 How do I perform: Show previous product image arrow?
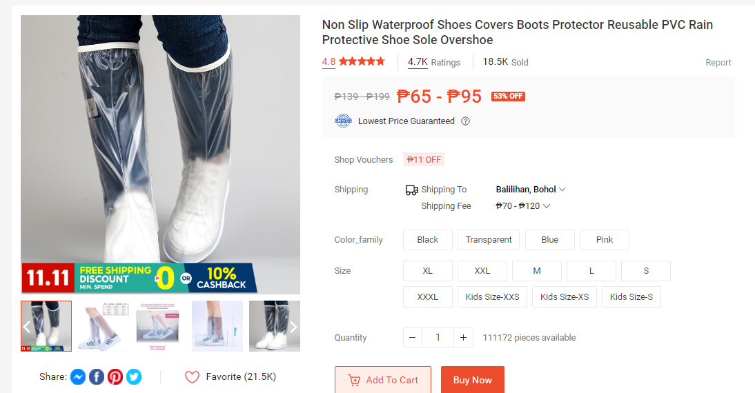(27, 327)
